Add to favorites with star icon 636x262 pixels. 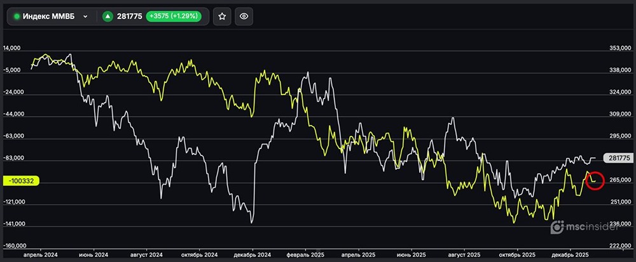coord(222,16)
